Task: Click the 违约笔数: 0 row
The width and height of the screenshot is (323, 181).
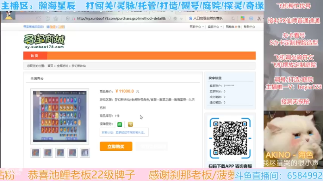Action: click(x=217, y=103)
